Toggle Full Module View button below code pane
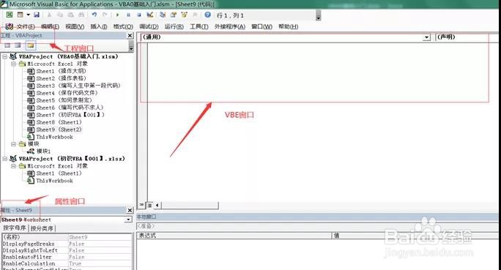Viewport: 501px width, 270px height. coord(149,205)
